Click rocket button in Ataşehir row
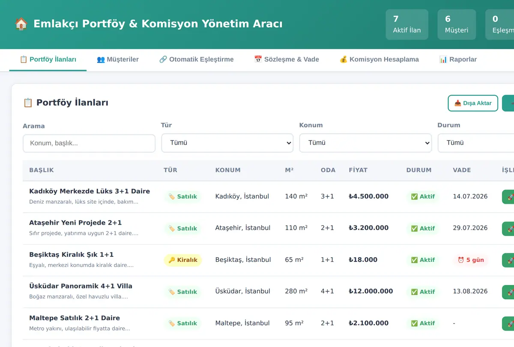The height and width of the screenshot is (347, 514). pyautogui.click(x=508, y=228)
